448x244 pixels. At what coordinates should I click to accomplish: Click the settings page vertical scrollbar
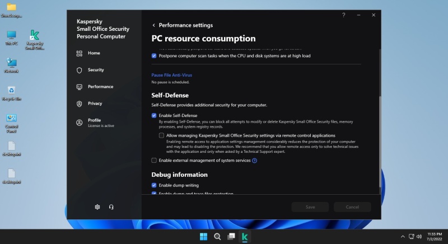(x=380, y=142)
